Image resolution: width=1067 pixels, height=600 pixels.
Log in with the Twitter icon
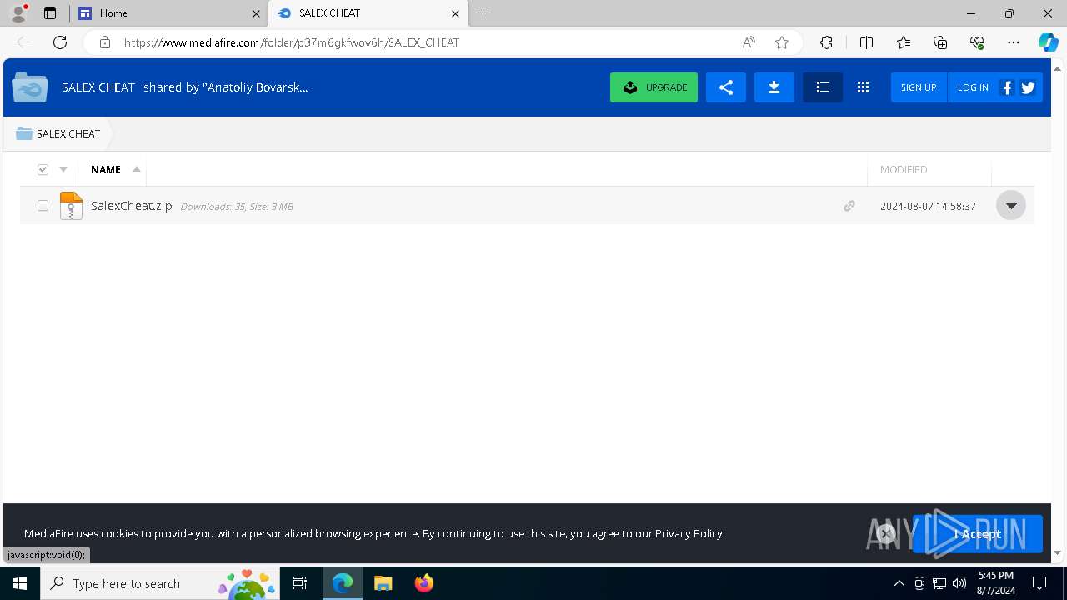coord(1028,87)
